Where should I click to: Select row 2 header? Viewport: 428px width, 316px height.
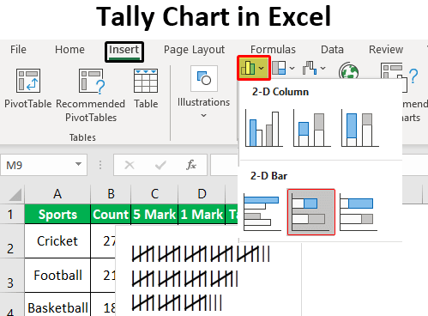[x=11, y=241]
